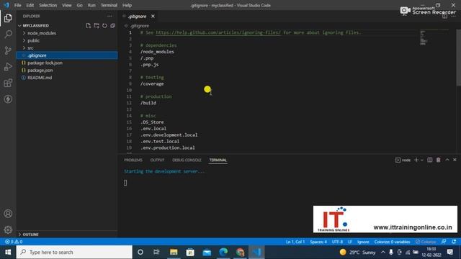Open the Explorer view in activity bar
Image resolution: width=461 pixels, height=259 pixels.
8,18
